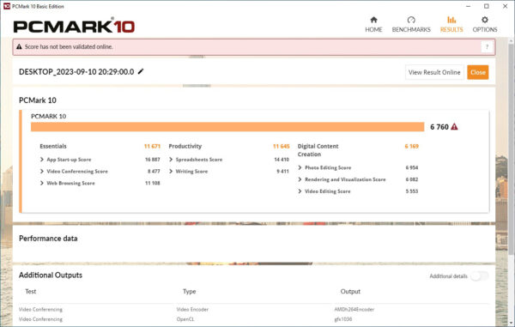515x327 pixels.
Task: Click the orange PCMark 10 score bar
Action: tap(227, 127)
